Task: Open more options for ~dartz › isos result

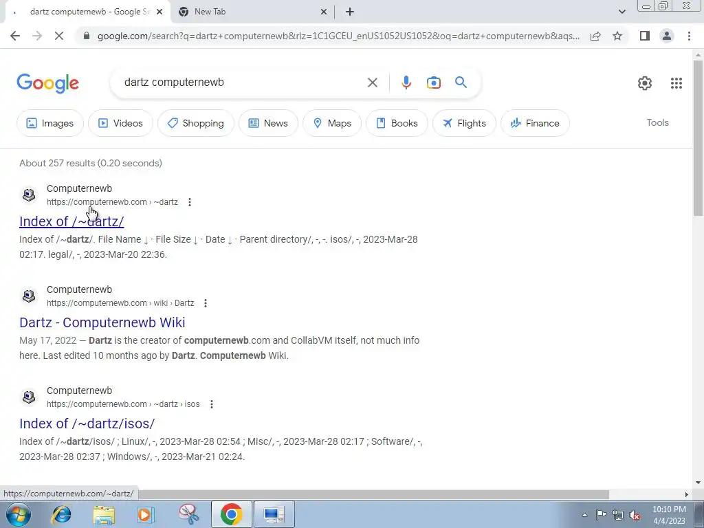Action: coord(212,404)
